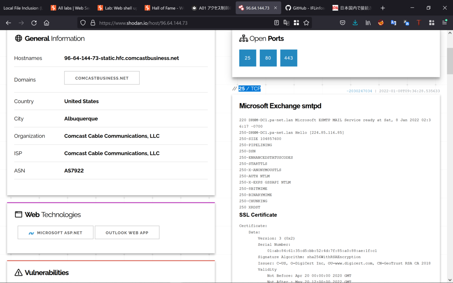Image resolution: width=453 pixels, height=283 pixels.
Task: Click the page vertical scrollbar thumb
Action: (x=450, y=61)
